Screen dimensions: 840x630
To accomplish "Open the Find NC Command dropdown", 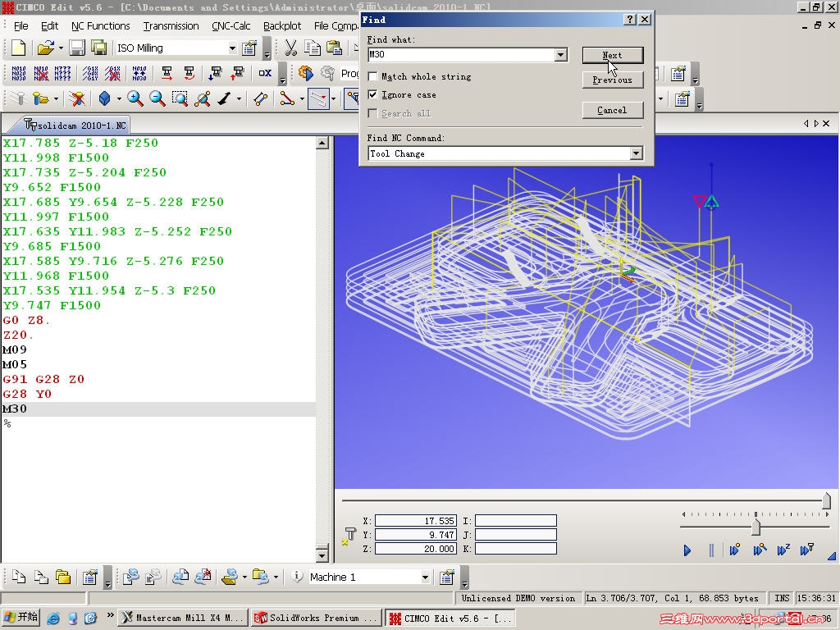I will click(x=637, y=153).
